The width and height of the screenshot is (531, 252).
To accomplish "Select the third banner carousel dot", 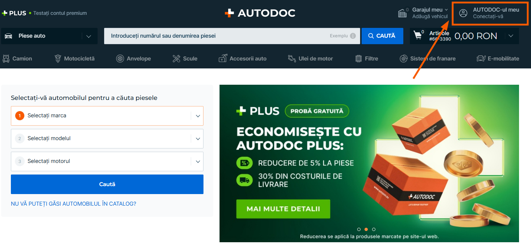I will click(374, 229).
